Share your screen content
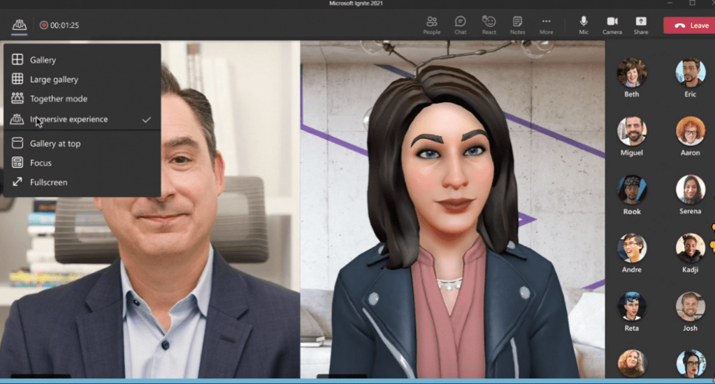The height and width of the screenshot is (384, 715). (x=640, y=25)
